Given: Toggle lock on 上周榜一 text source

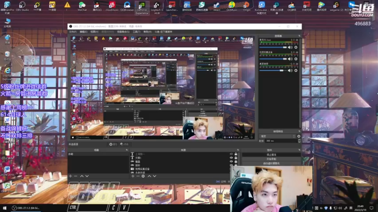Looking at the screenshot, I should click(236, 154).
